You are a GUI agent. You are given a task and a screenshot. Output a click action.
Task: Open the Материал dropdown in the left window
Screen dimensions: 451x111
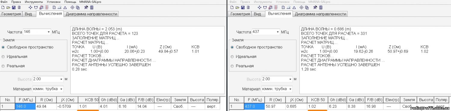point(61,89)
